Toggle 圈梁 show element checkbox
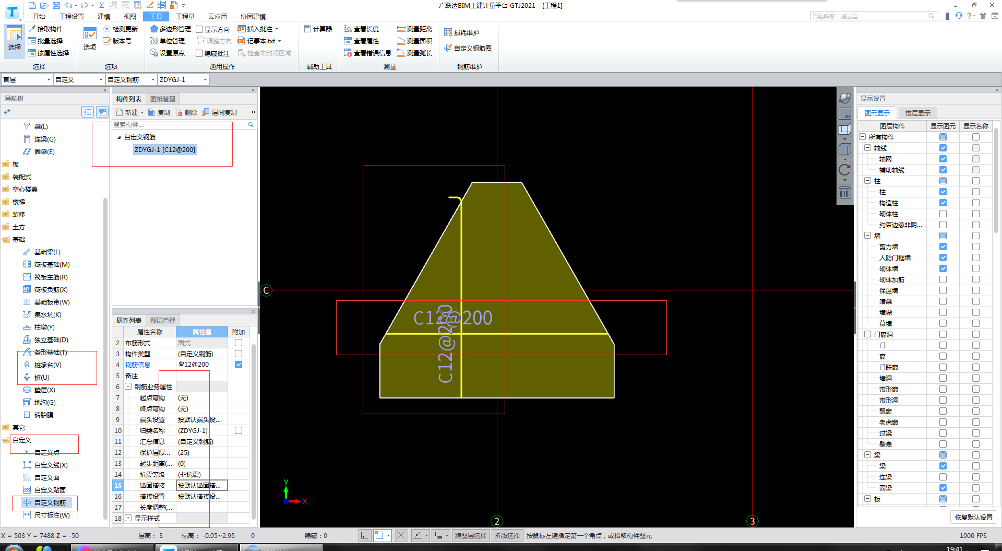The width and height of the screenshot is (1002, 551). pos(943,488)
